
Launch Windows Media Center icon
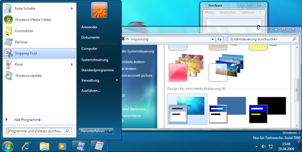(8, 20)
